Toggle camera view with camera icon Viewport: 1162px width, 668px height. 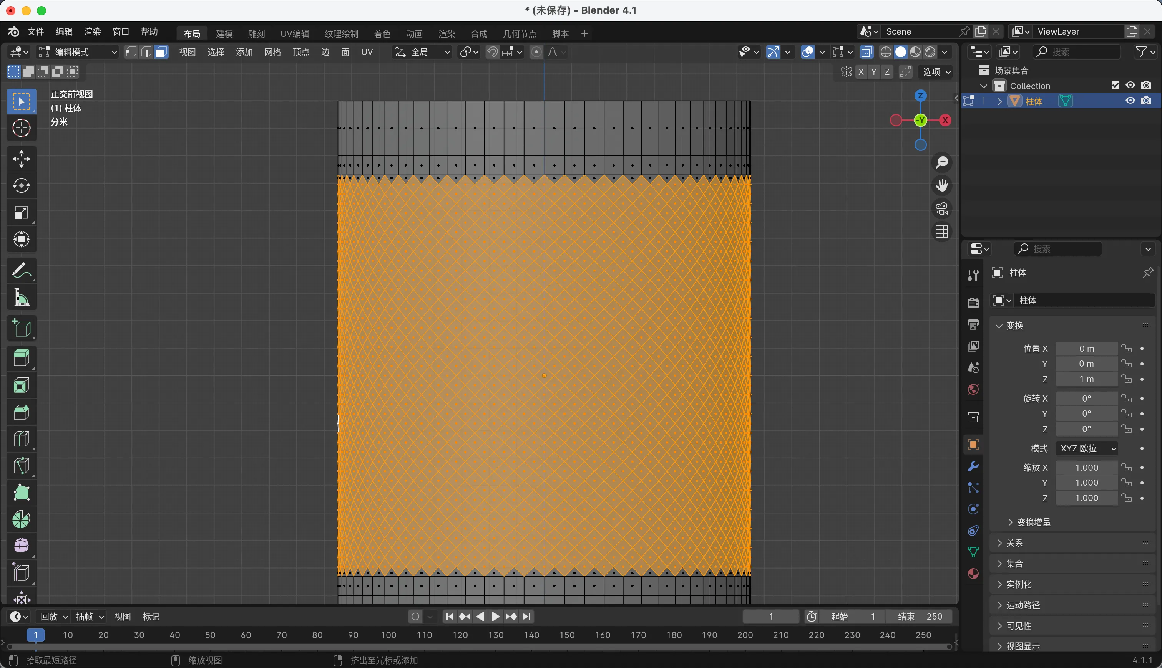click(x=942, y=209)
